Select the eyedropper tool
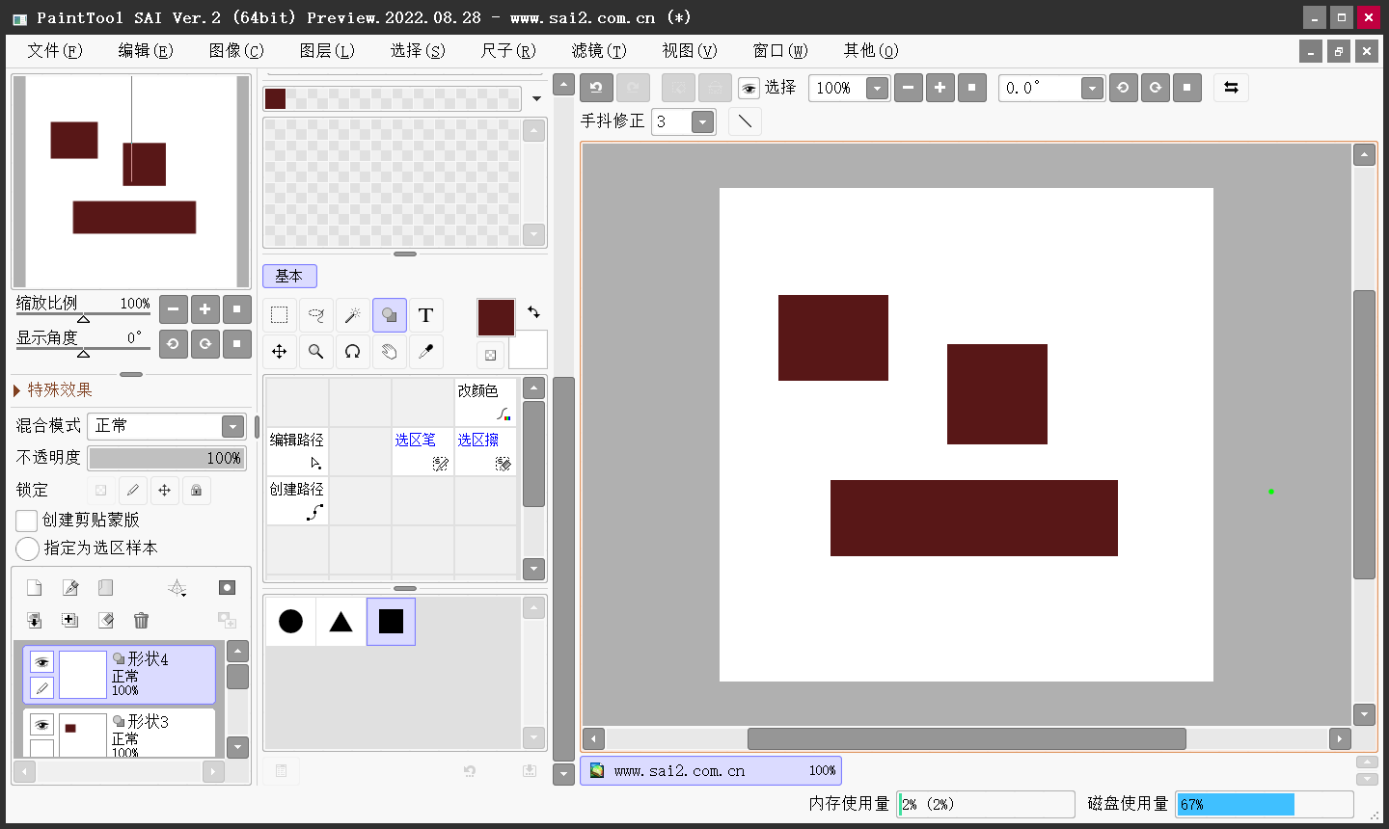 click(425, 352)
